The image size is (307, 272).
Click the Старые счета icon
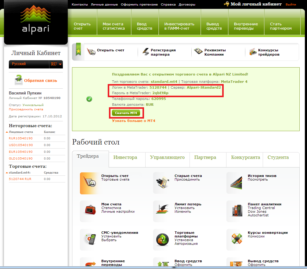[x=163, y=182]
